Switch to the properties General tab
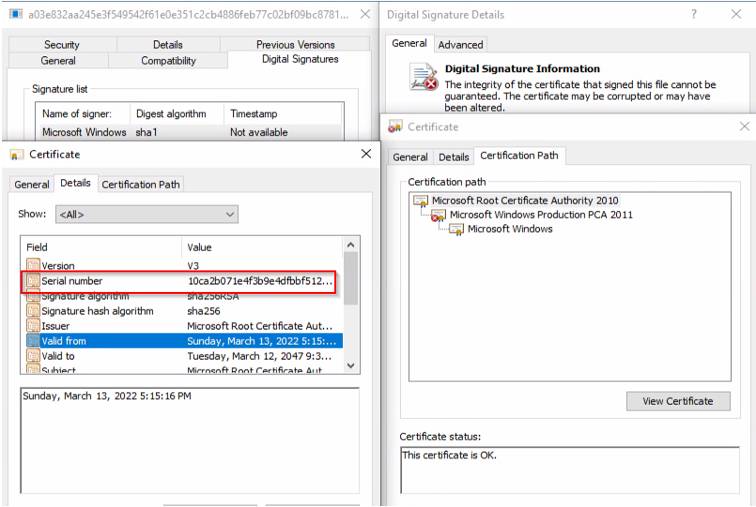Image resolution: width=756 pixels, height=507 pixels. (58, 61)
